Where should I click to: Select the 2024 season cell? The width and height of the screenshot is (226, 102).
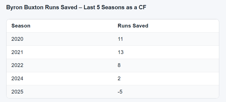coord(17,78)
